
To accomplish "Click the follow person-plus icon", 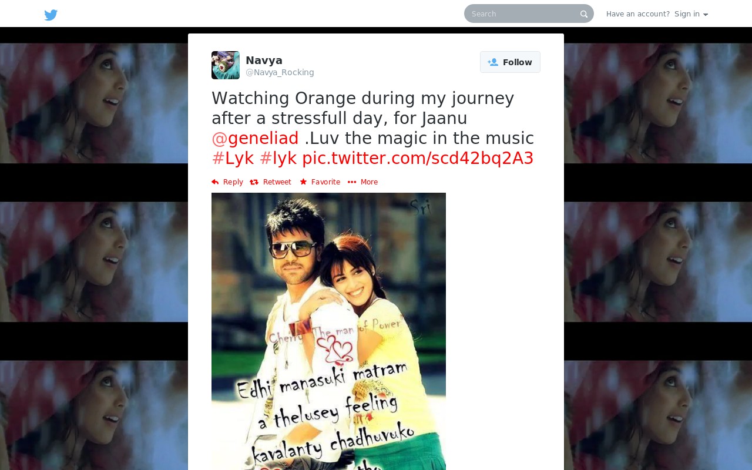I will (x=493, y=62).
